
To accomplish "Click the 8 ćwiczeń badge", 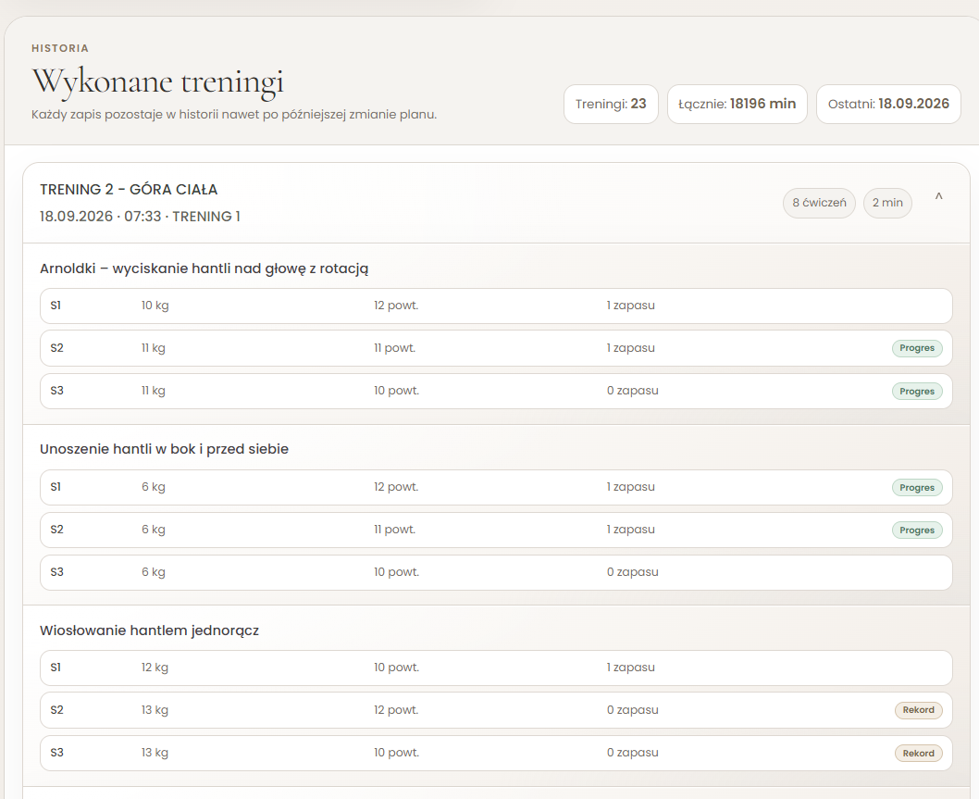I will [x=819, y=203].
